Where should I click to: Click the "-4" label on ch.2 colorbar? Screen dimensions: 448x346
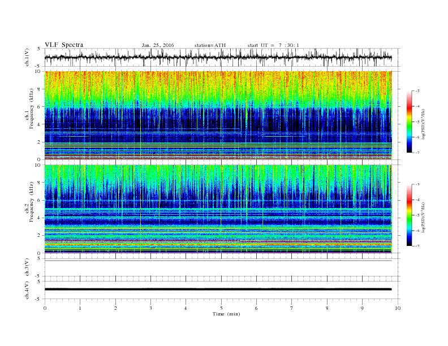[x=417, y=200]
